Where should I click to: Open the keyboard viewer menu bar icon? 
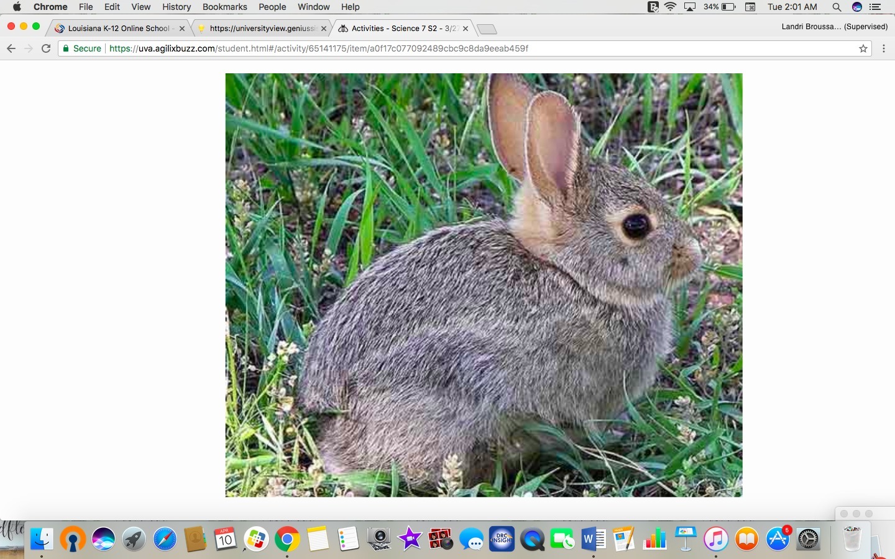click(750, 7)
